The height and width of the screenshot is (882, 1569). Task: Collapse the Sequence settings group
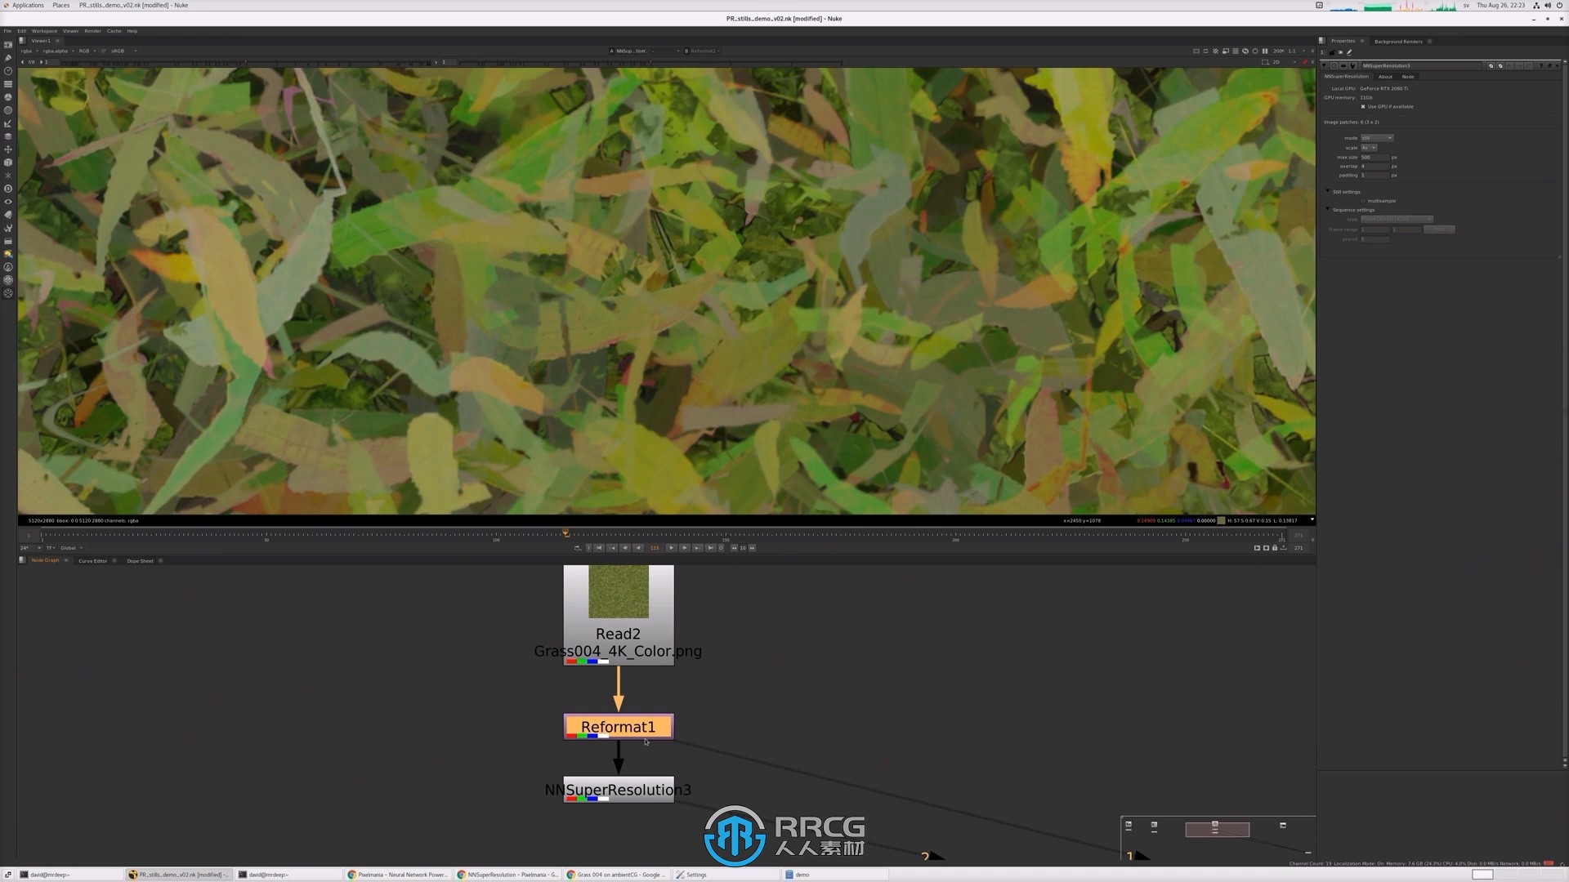[x=1327, y=210]
